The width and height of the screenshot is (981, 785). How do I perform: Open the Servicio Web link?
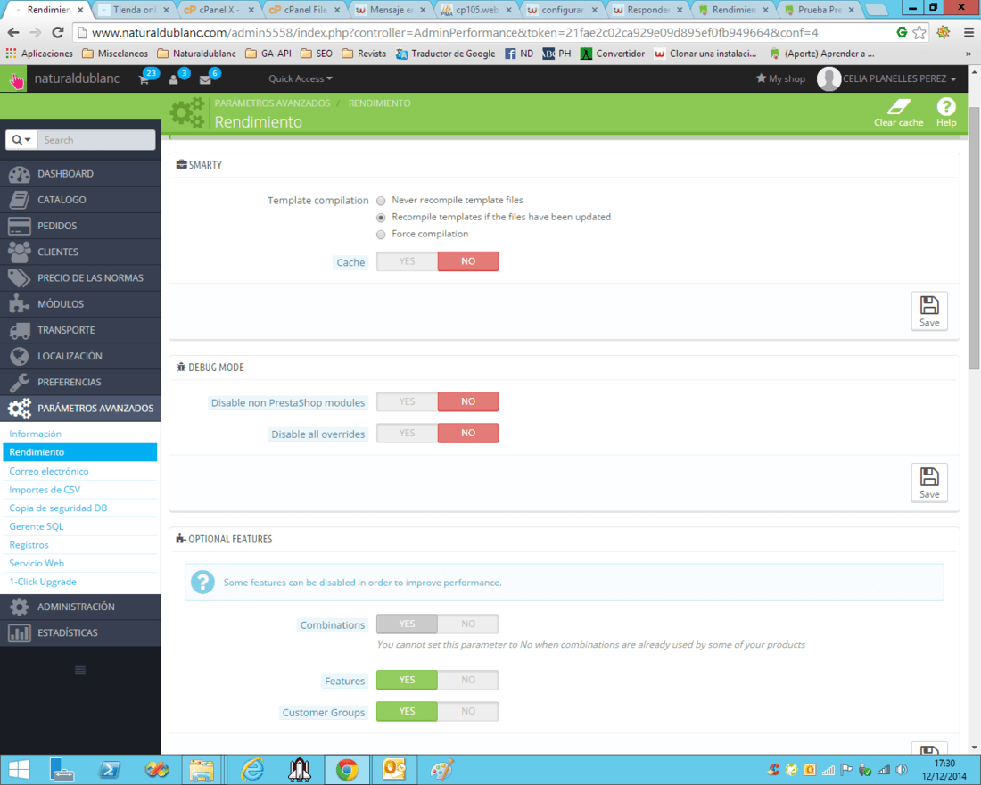coord(37,564)
